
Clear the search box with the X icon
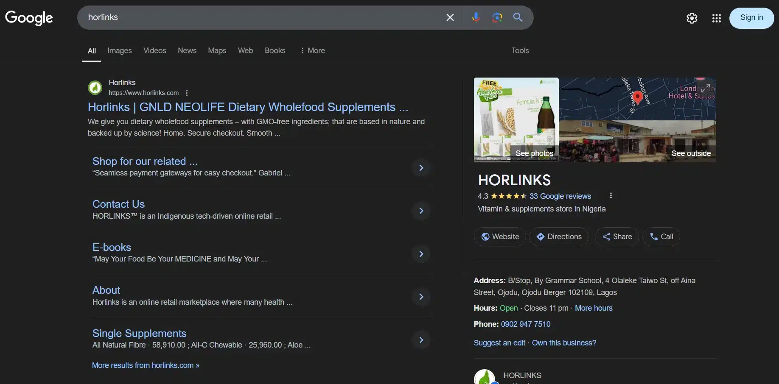pos(450,17)
